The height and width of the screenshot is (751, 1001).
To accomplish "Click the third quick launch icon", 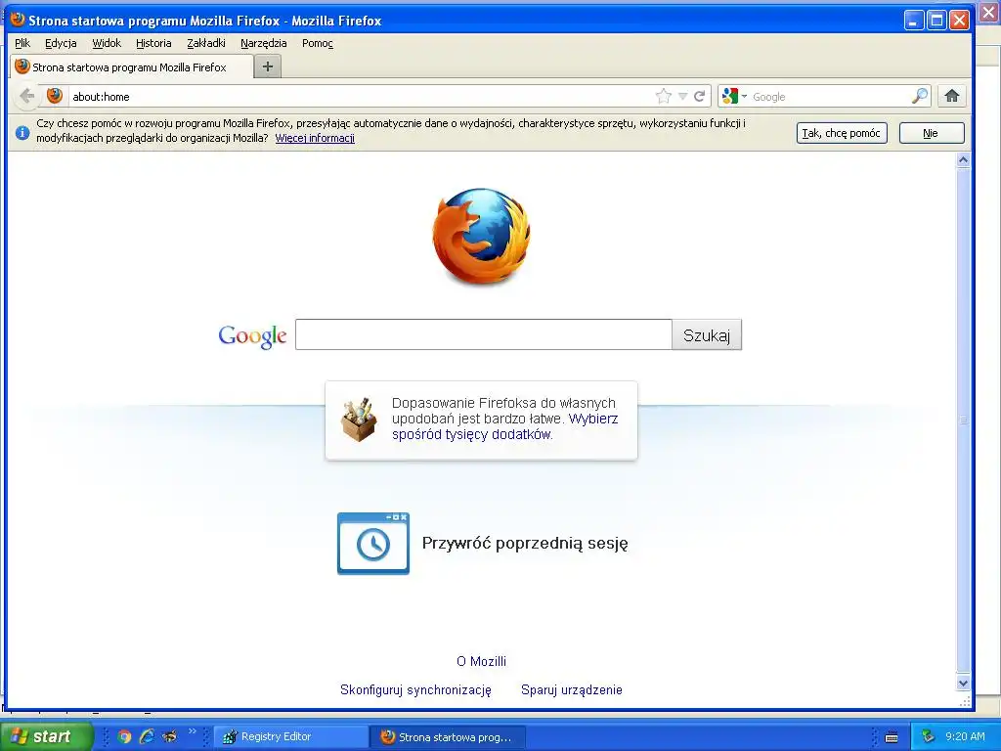I will coord(169,737).
